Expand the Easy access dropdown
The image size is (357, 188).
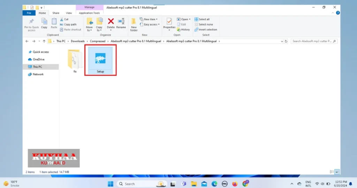tap(150, 24)
